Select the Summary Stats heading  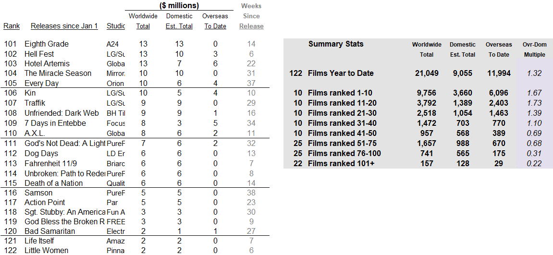(336, 44)
